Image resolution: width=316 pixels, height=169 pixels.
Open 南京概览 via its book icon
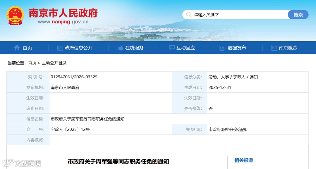pos(274,48)
